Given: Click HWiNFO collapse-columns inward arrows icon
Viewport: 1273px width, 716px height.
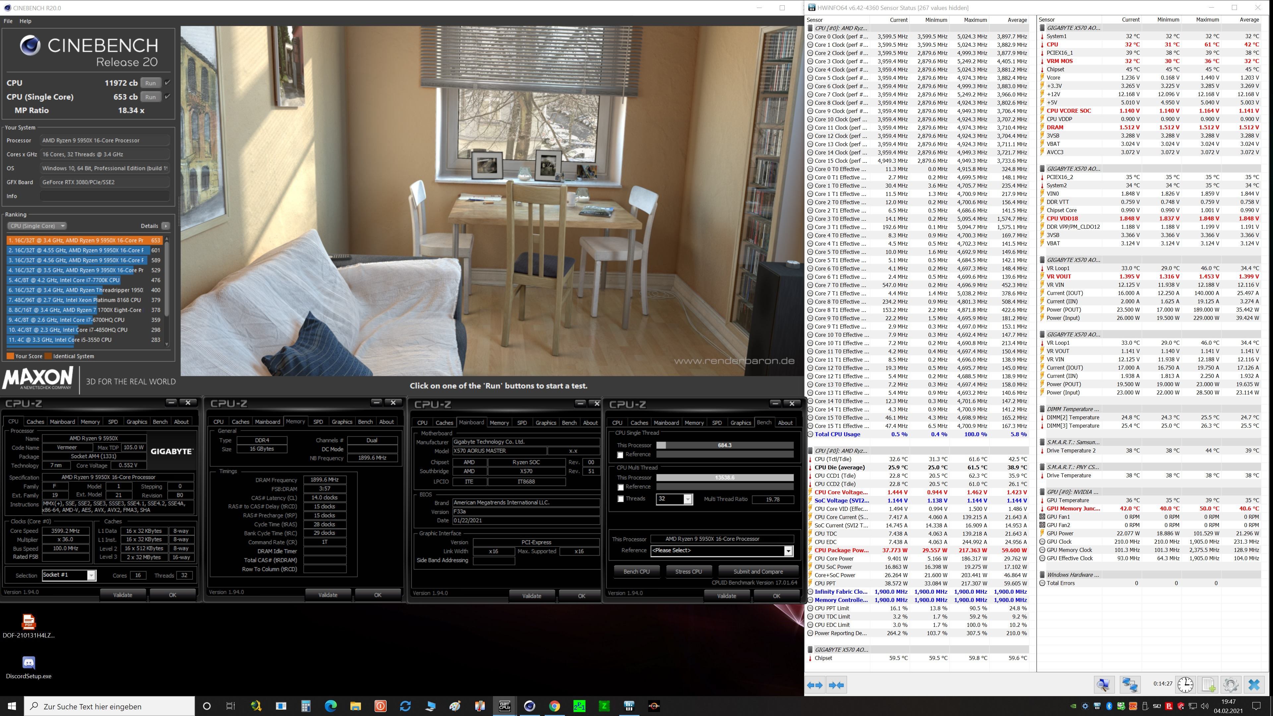Looking at the screenshot, I should coord(836,685).
